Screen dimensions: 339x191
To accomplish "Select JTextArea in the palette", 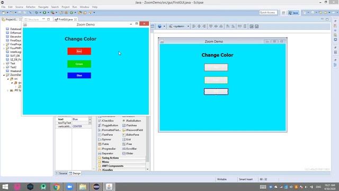I will [129, 125].
